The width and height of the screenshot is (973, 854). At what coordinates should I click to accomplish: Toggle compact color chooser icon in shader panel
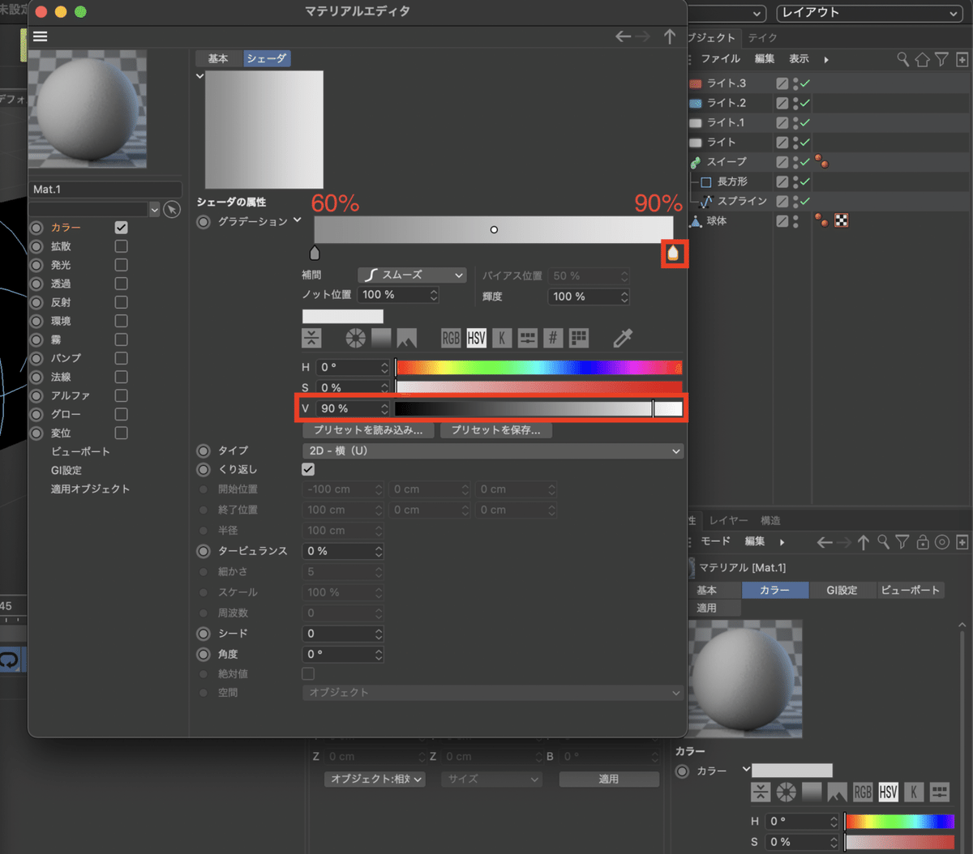[x=311, y=338]
